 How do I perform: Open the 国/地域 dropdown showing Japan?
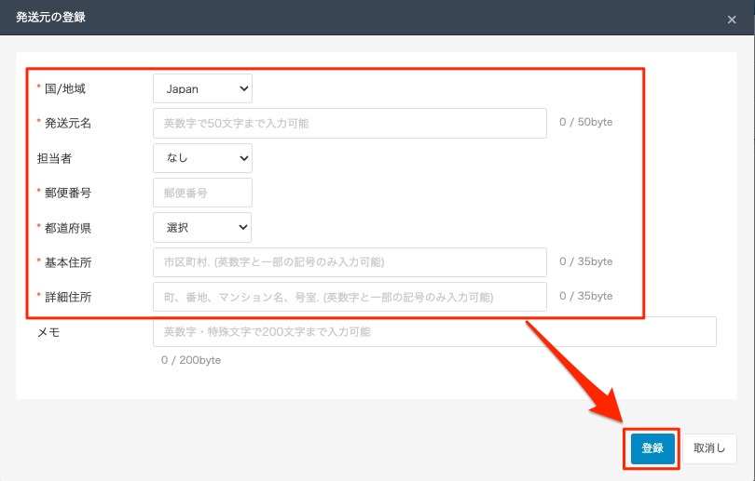[x=202, y=88]
